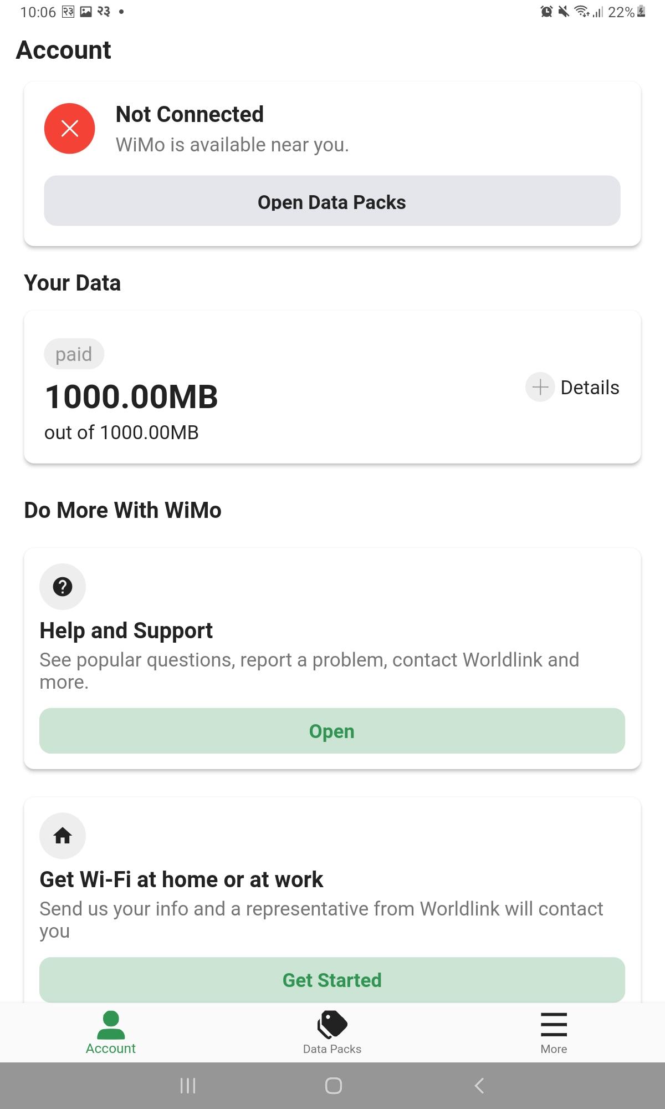
Task: Switch to the Data Packs tab
Action: tap(332, 1032)
